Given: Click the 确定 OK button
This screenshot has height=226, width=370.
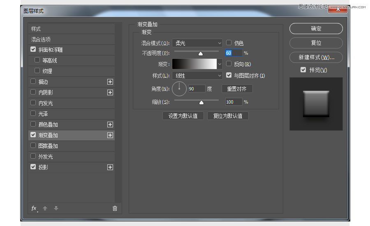Looking at the screenshot, I should (316, 28).
